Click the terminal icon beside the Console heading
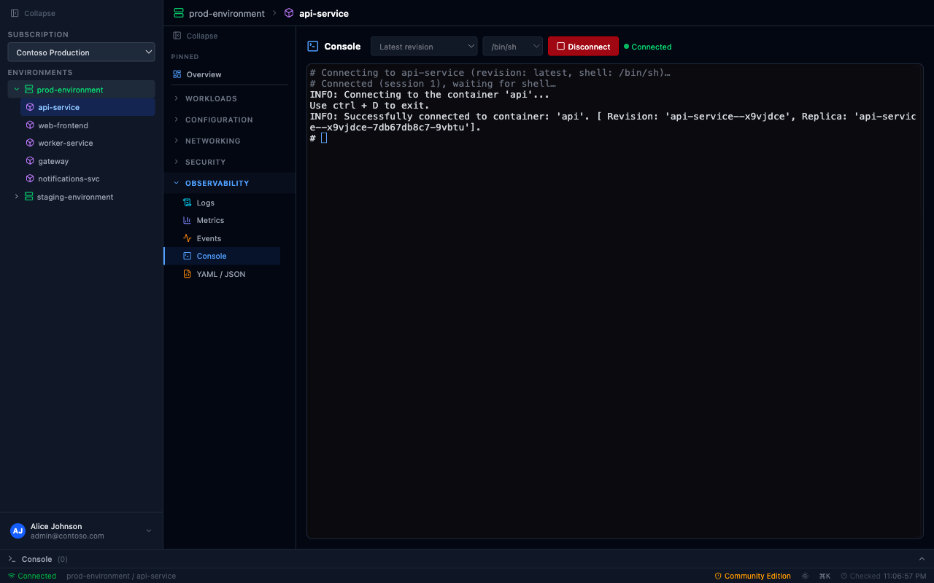The image size is (934, 583). [x=313, y=46]
